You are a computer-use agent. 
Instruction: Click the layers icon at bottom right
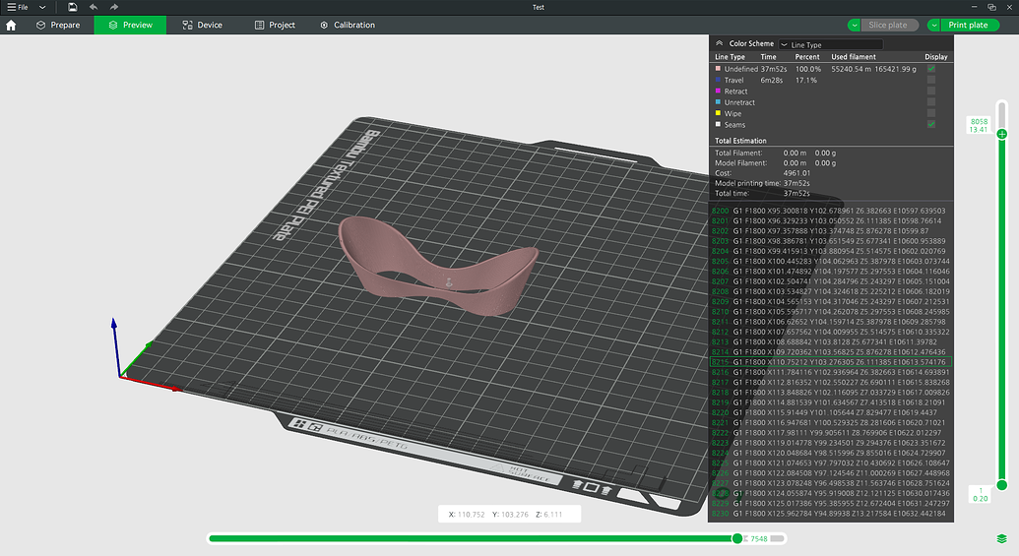pyautogui.click(x=1001, y=538)
